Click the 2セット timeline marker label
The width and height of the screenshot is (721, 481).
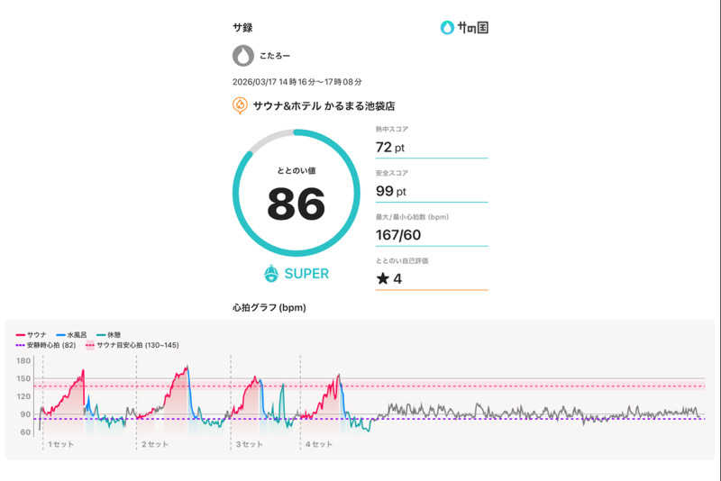coord(154,444)
